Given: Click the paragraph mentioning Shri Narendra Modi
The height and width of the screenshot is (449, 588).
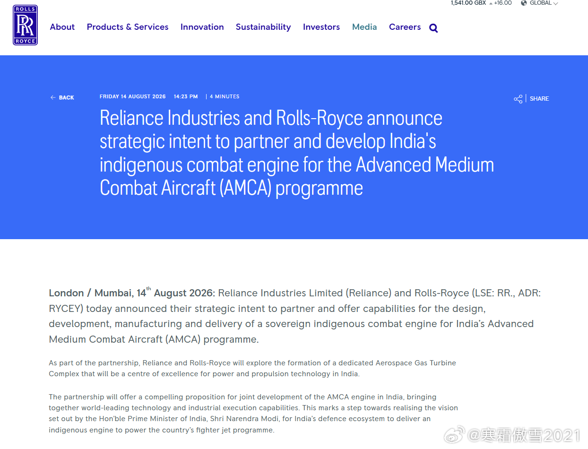Looking at the screenshot, I should click(x=253, y=414).
